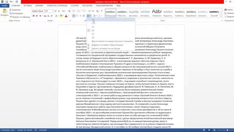Align text left icon
This screenshot has width=234, height=132.
(74, 16)
